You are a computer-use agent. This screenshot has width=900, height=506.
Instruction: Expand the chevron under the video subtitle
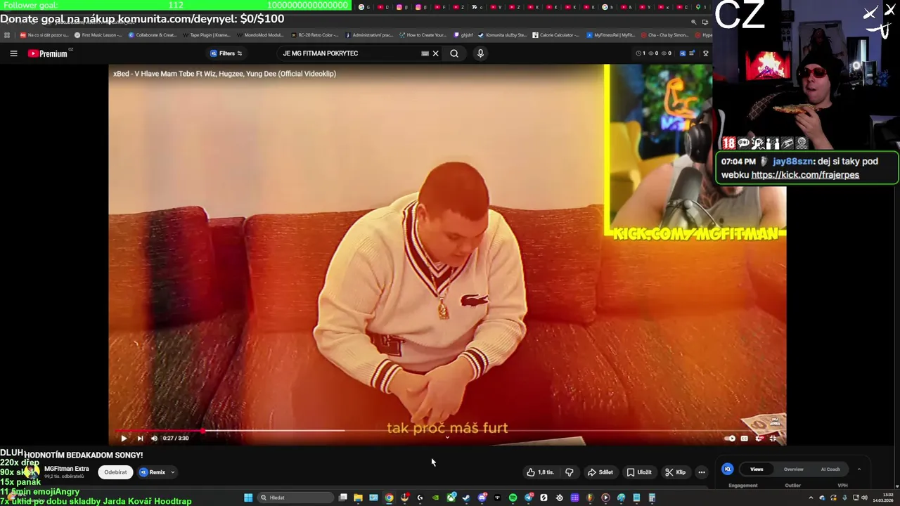[x=447, y=438]
